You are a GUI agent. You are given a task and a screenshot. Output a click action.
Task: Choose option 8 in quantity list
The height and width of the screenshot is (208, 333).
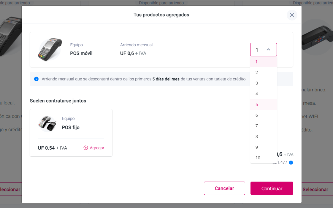[x=264, y=136]
